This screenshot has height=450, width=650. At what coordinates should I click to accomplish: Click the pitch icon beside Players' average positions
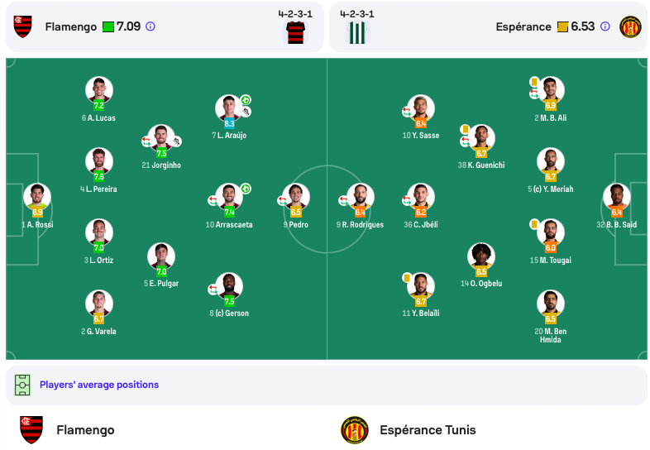22,385
